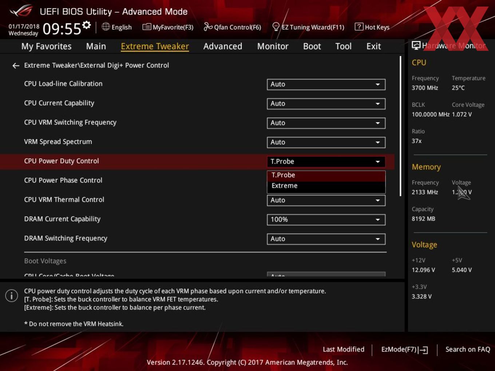Open the CPU Load-line Calibration dropdown

point(326,84)
